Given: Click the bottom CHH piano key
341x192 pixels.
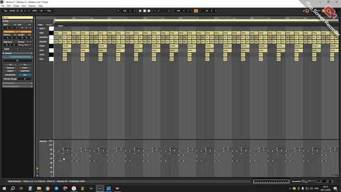Looking at the screenshot, I should tap(51, 59).
